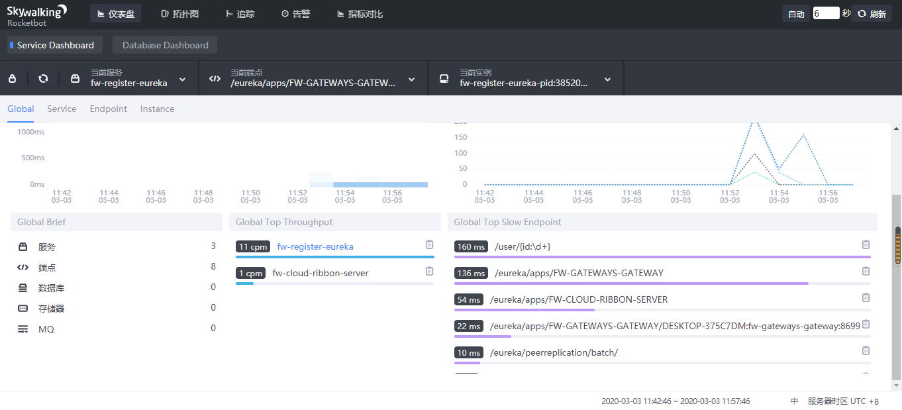Copy the /eureka/apps/FW-GATEWAYS-GATEWAY endpoint
The width and height of the screenshot is (902, 410).
tap(866, 271)
